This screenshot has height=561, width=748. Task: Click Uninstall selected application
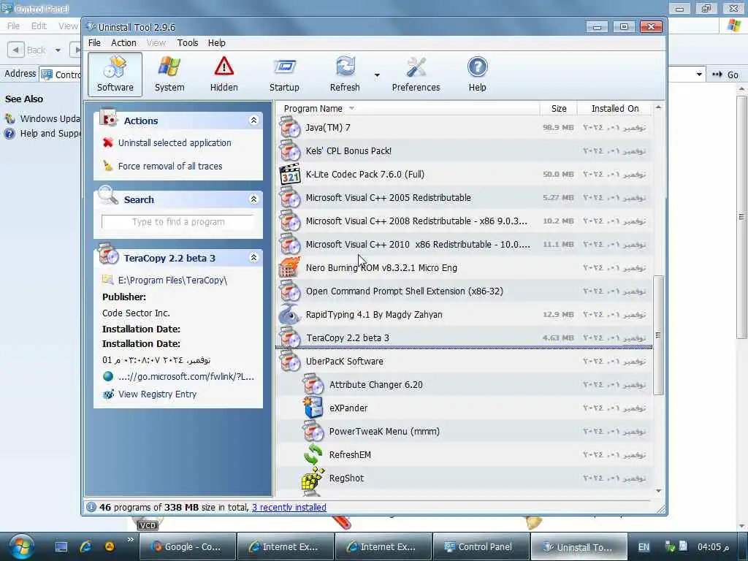click(175, 142)
